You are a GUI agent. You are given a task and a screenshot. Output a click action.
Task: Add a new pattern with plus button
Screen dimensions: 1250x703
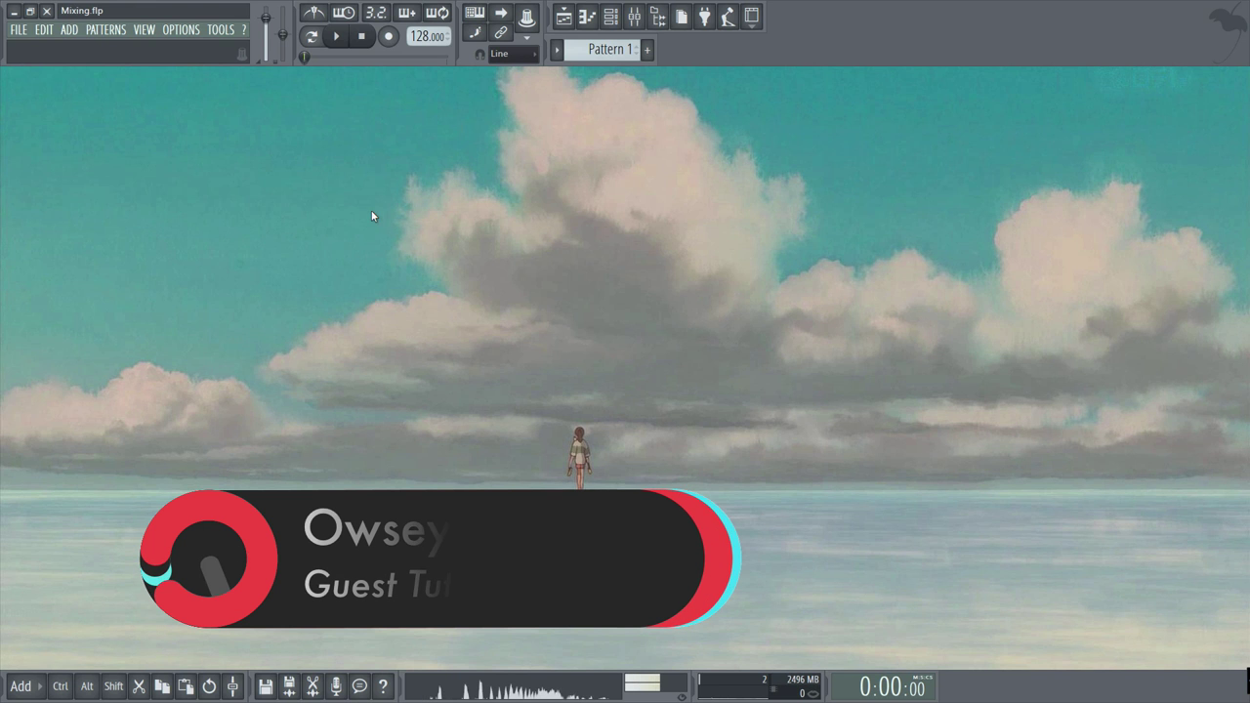[x=646, y=50]
